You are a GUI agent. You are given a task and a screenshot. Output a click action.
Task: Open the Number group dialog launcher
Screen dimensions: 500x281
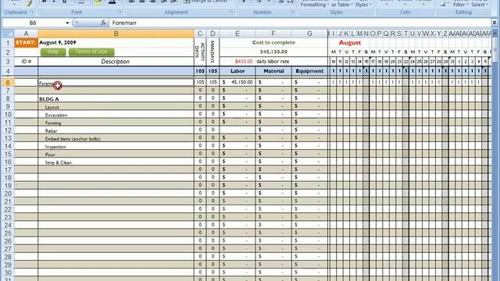[292, 12]
